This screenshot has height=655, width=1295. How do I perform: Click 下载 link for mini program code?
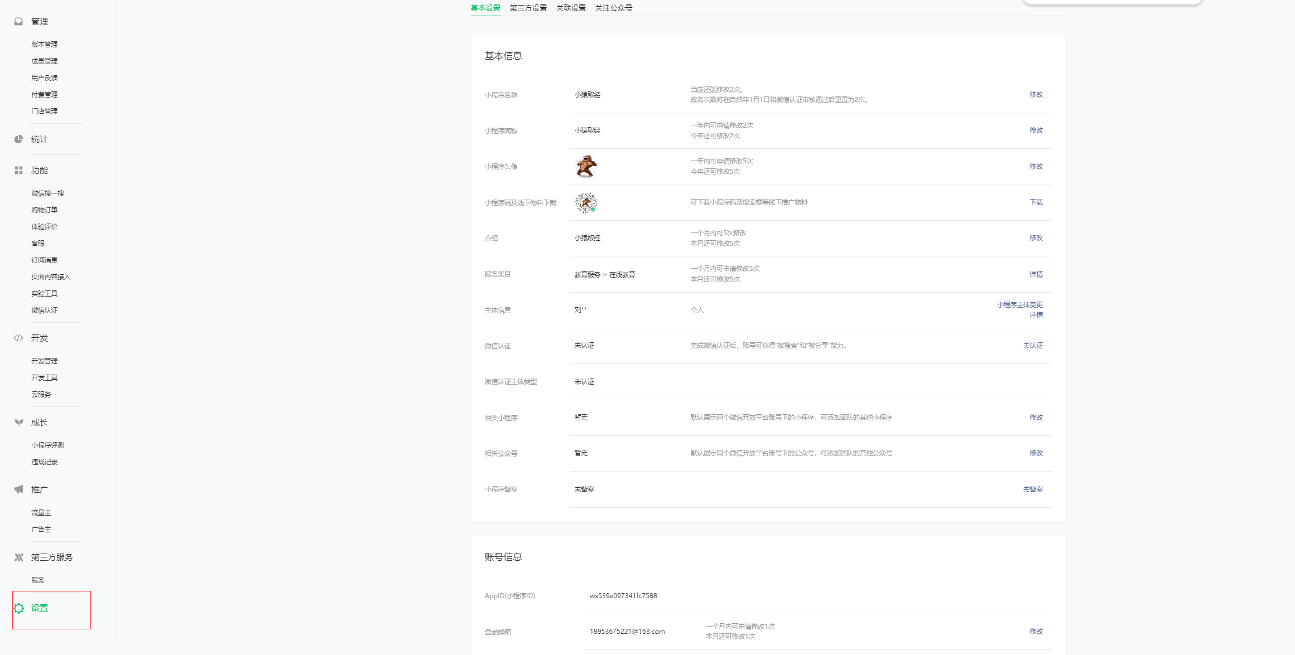pyautogui.click(x=1036, y=202)
